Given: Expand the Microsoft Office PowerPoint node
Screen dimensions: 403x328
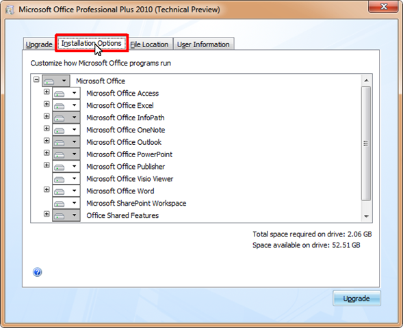Looking at the screenshot, I should tap(47, 153).
